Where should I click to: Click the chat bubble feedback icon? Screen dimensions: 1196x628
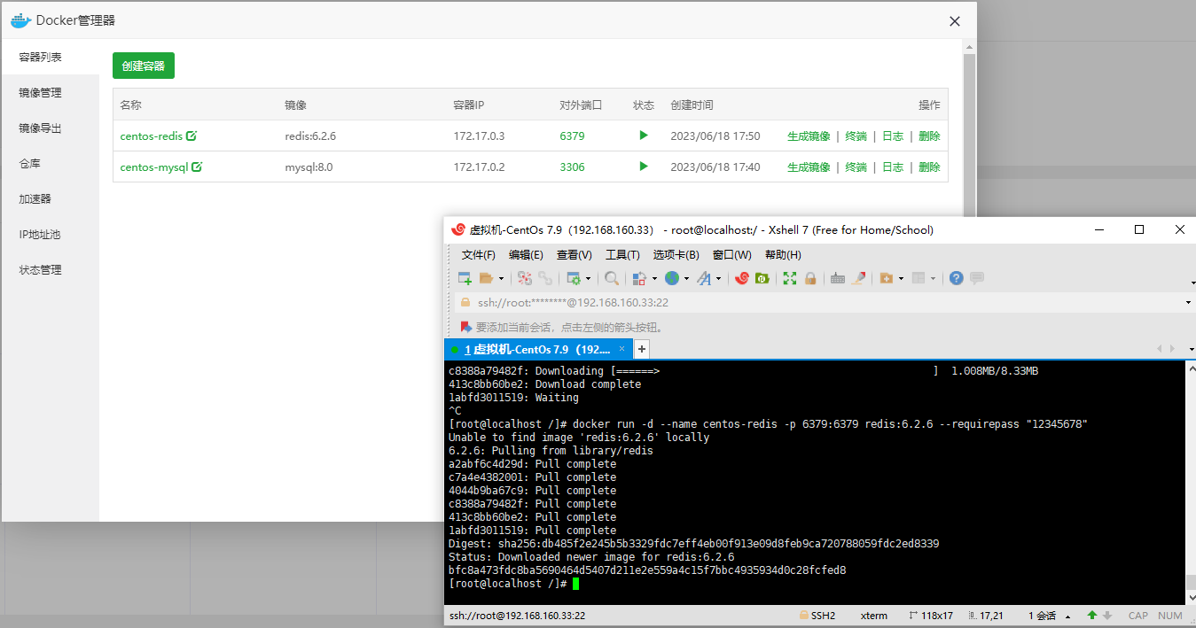click(x=977, y=278)
